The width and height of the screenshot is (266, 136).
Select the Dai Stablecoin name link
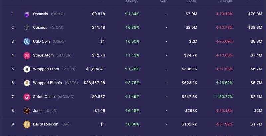(x=45, y=124)
